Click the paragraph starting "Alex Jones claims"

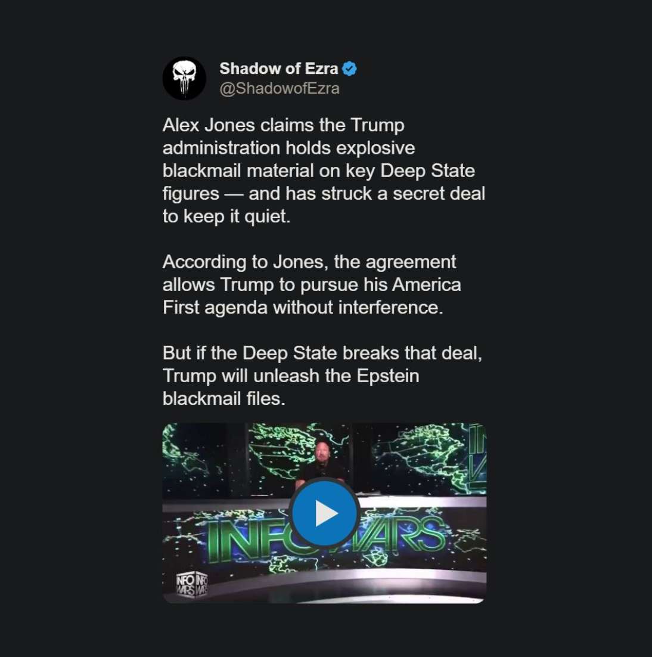pos(324,171)
